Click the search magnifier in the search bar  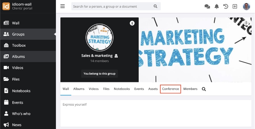[155, 6]
